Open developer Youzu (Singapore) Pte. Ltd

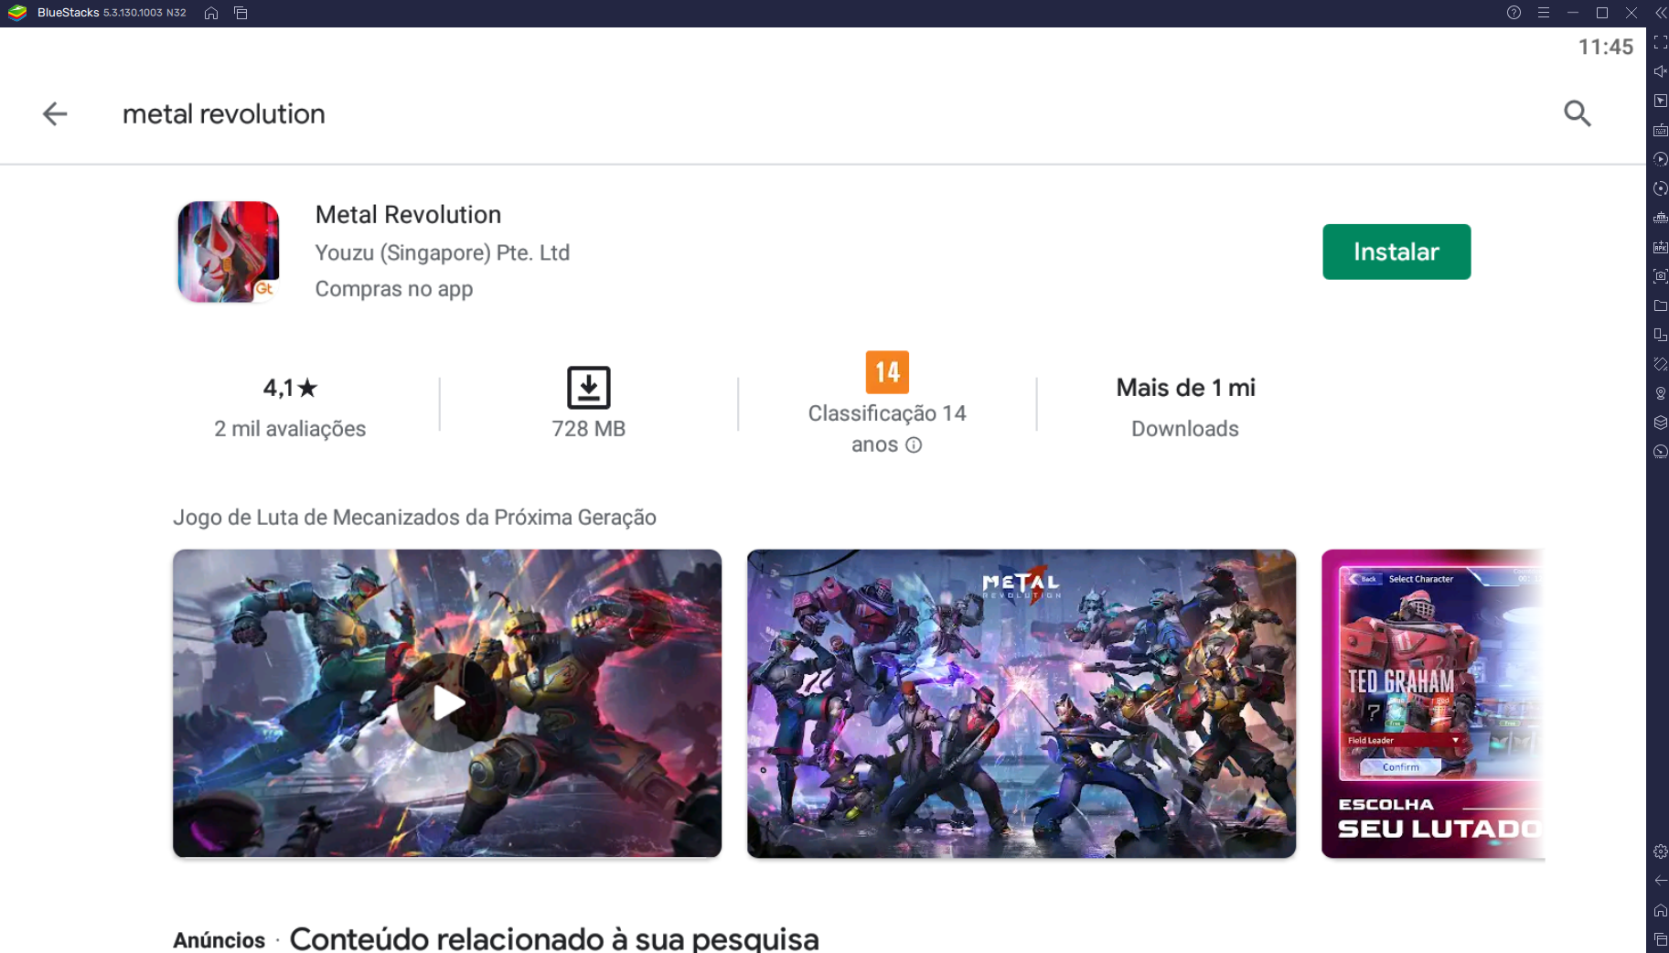[x=442, y=252]
